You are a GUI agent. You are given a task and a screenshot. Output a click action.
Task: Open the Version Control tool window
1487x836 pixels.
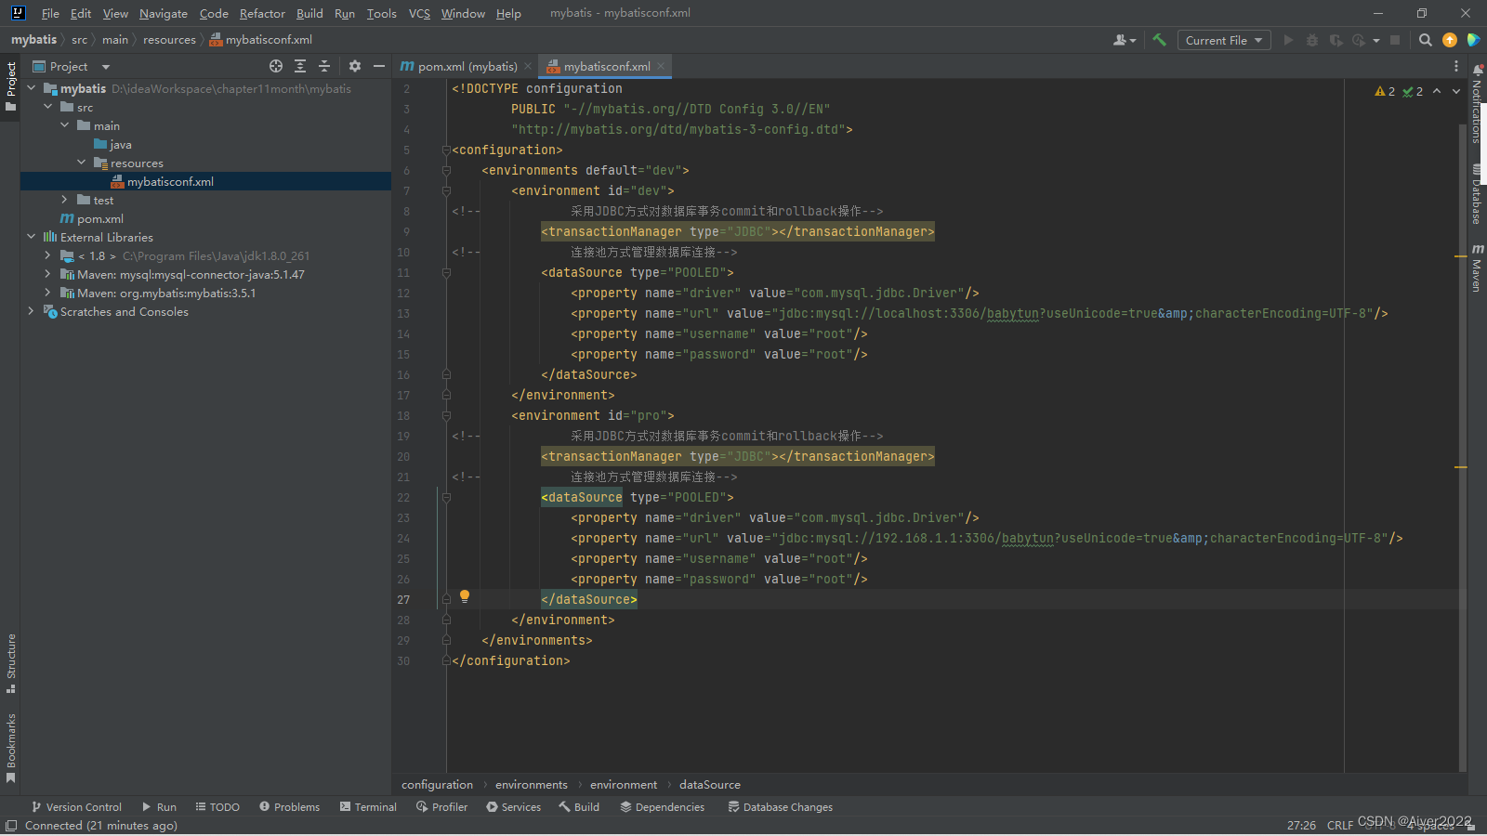76,806
